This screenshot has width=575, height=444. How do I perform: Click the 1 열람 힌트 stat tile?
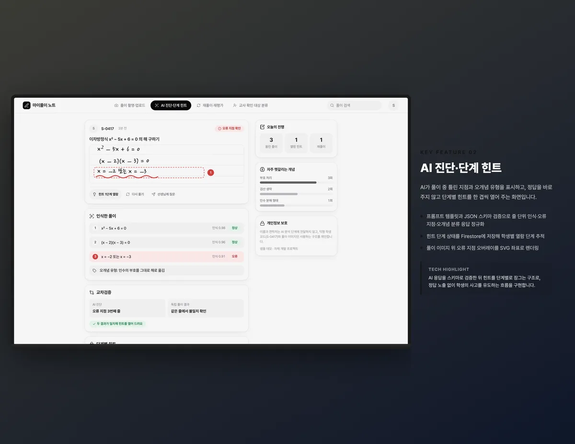(296, 143)
